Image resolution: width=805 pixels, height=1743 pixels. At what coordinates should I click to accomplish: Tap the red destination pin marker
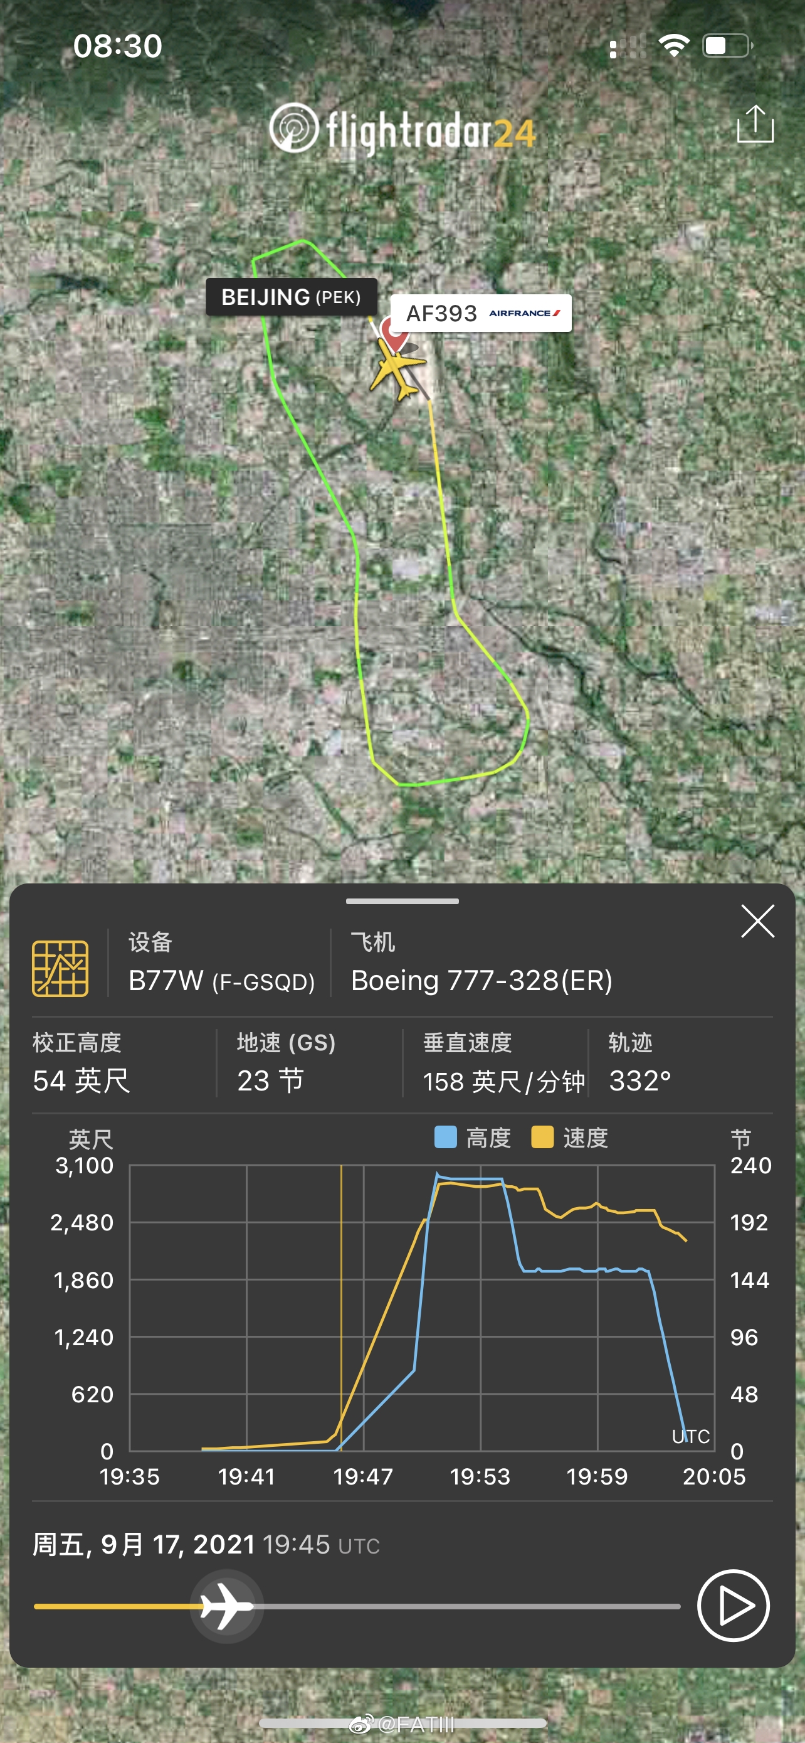pyautogui.click(x=393, y=331)
